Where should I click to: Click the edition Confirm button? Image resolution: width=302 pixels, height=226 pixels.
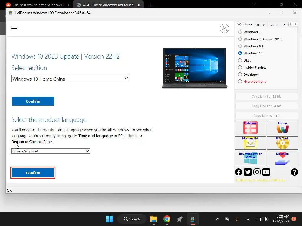coord(33,101)
